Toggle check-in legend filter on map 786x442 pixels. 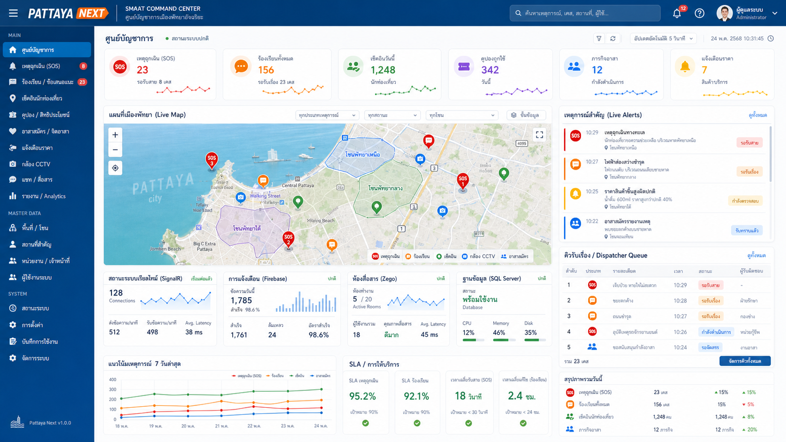coord(447,256)
